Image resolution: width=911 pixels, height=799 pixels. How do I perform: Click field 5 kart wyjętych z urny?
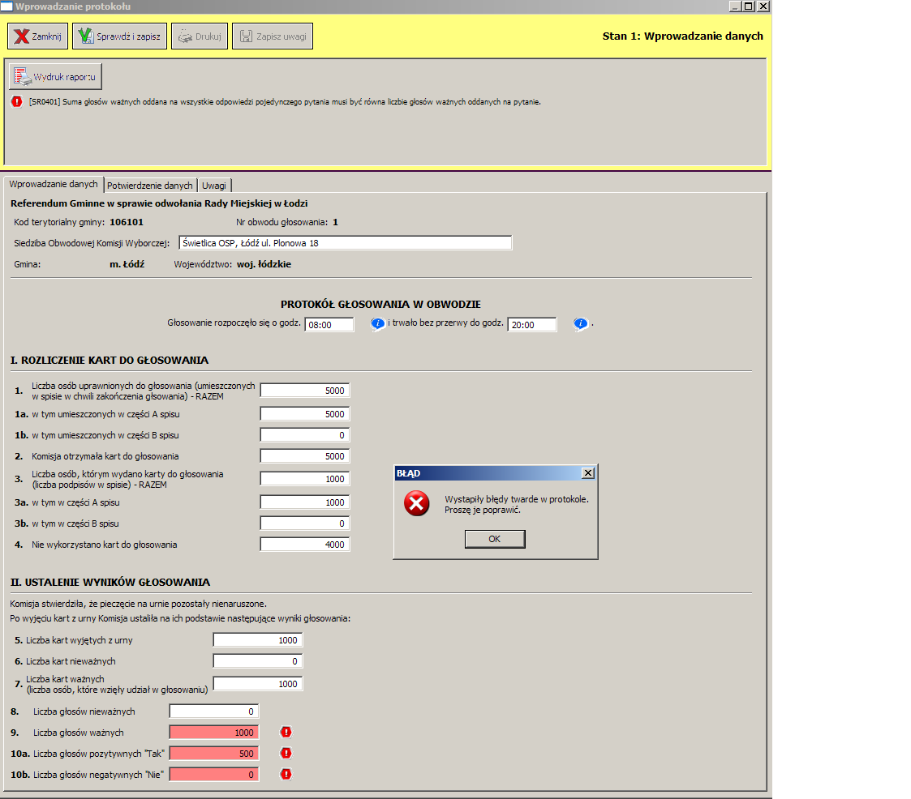click(257, 640)
